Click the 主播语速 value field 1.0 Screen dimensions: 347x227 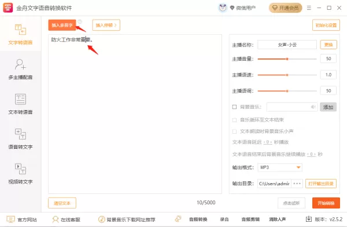tap(328, 75)
